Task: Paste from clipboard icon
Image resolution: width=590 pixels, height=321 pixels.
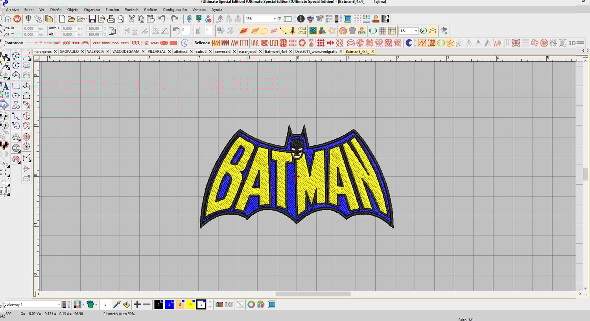Action: point(150,19)
